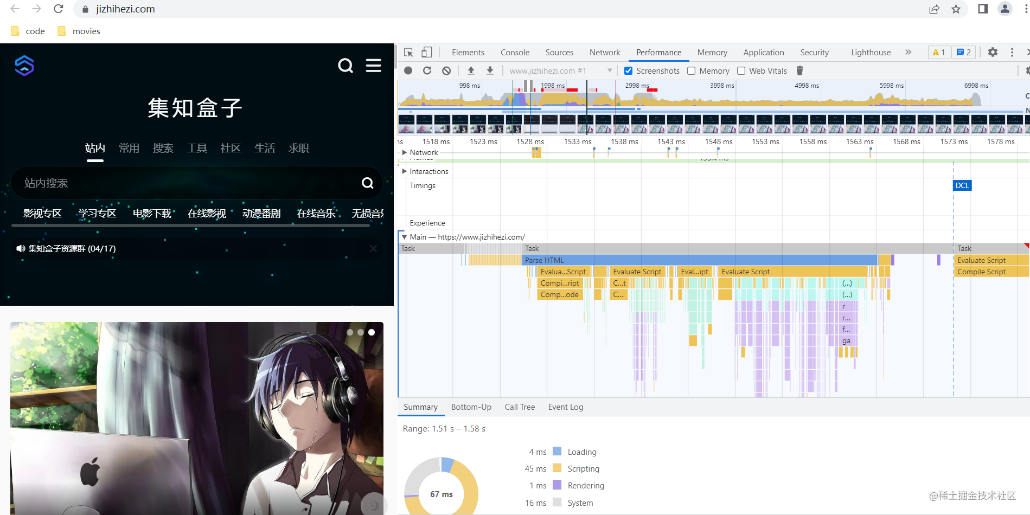
Task: Click the load profile upload icon
Action: [x=471, y=70]
